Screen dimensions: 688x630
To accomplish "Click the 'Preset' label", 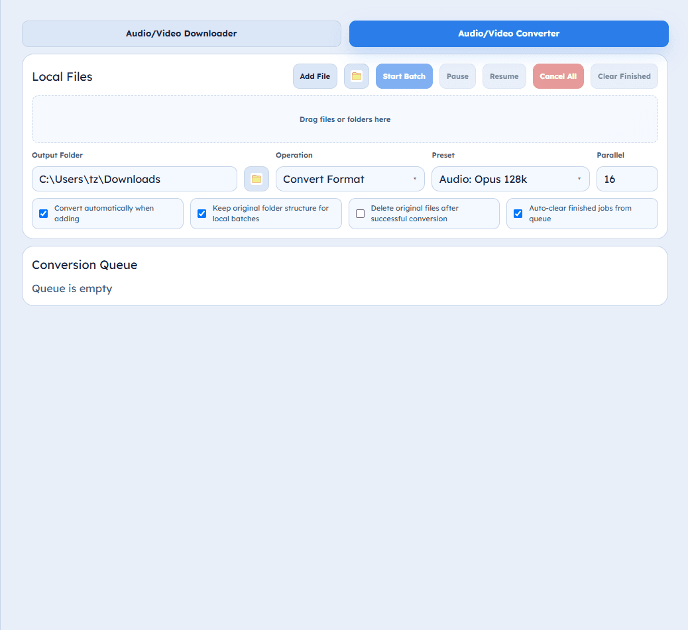I will 443,155.
